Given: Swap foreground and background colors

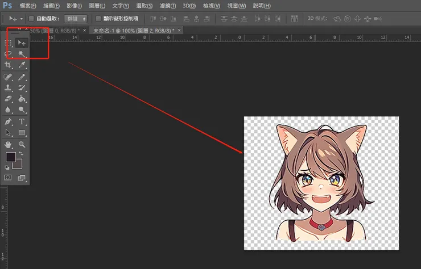Looking at the screenshot, I should click(x=20, y=154).
